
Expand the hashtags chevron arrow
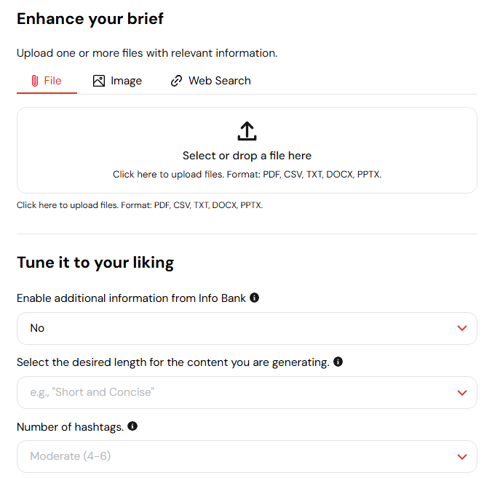coord(462,456)
